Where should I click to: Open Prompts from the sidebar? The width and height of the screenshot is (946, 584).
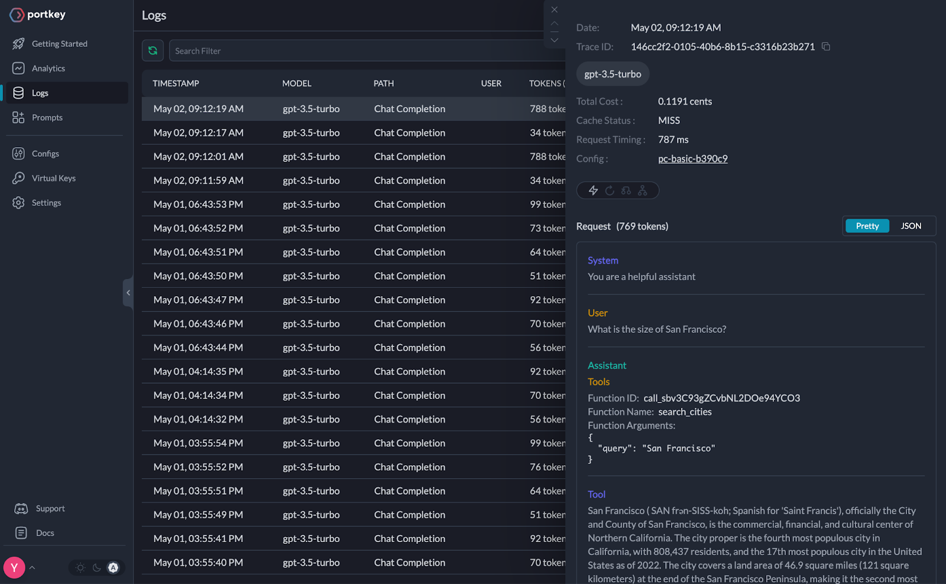coord(47,117)
